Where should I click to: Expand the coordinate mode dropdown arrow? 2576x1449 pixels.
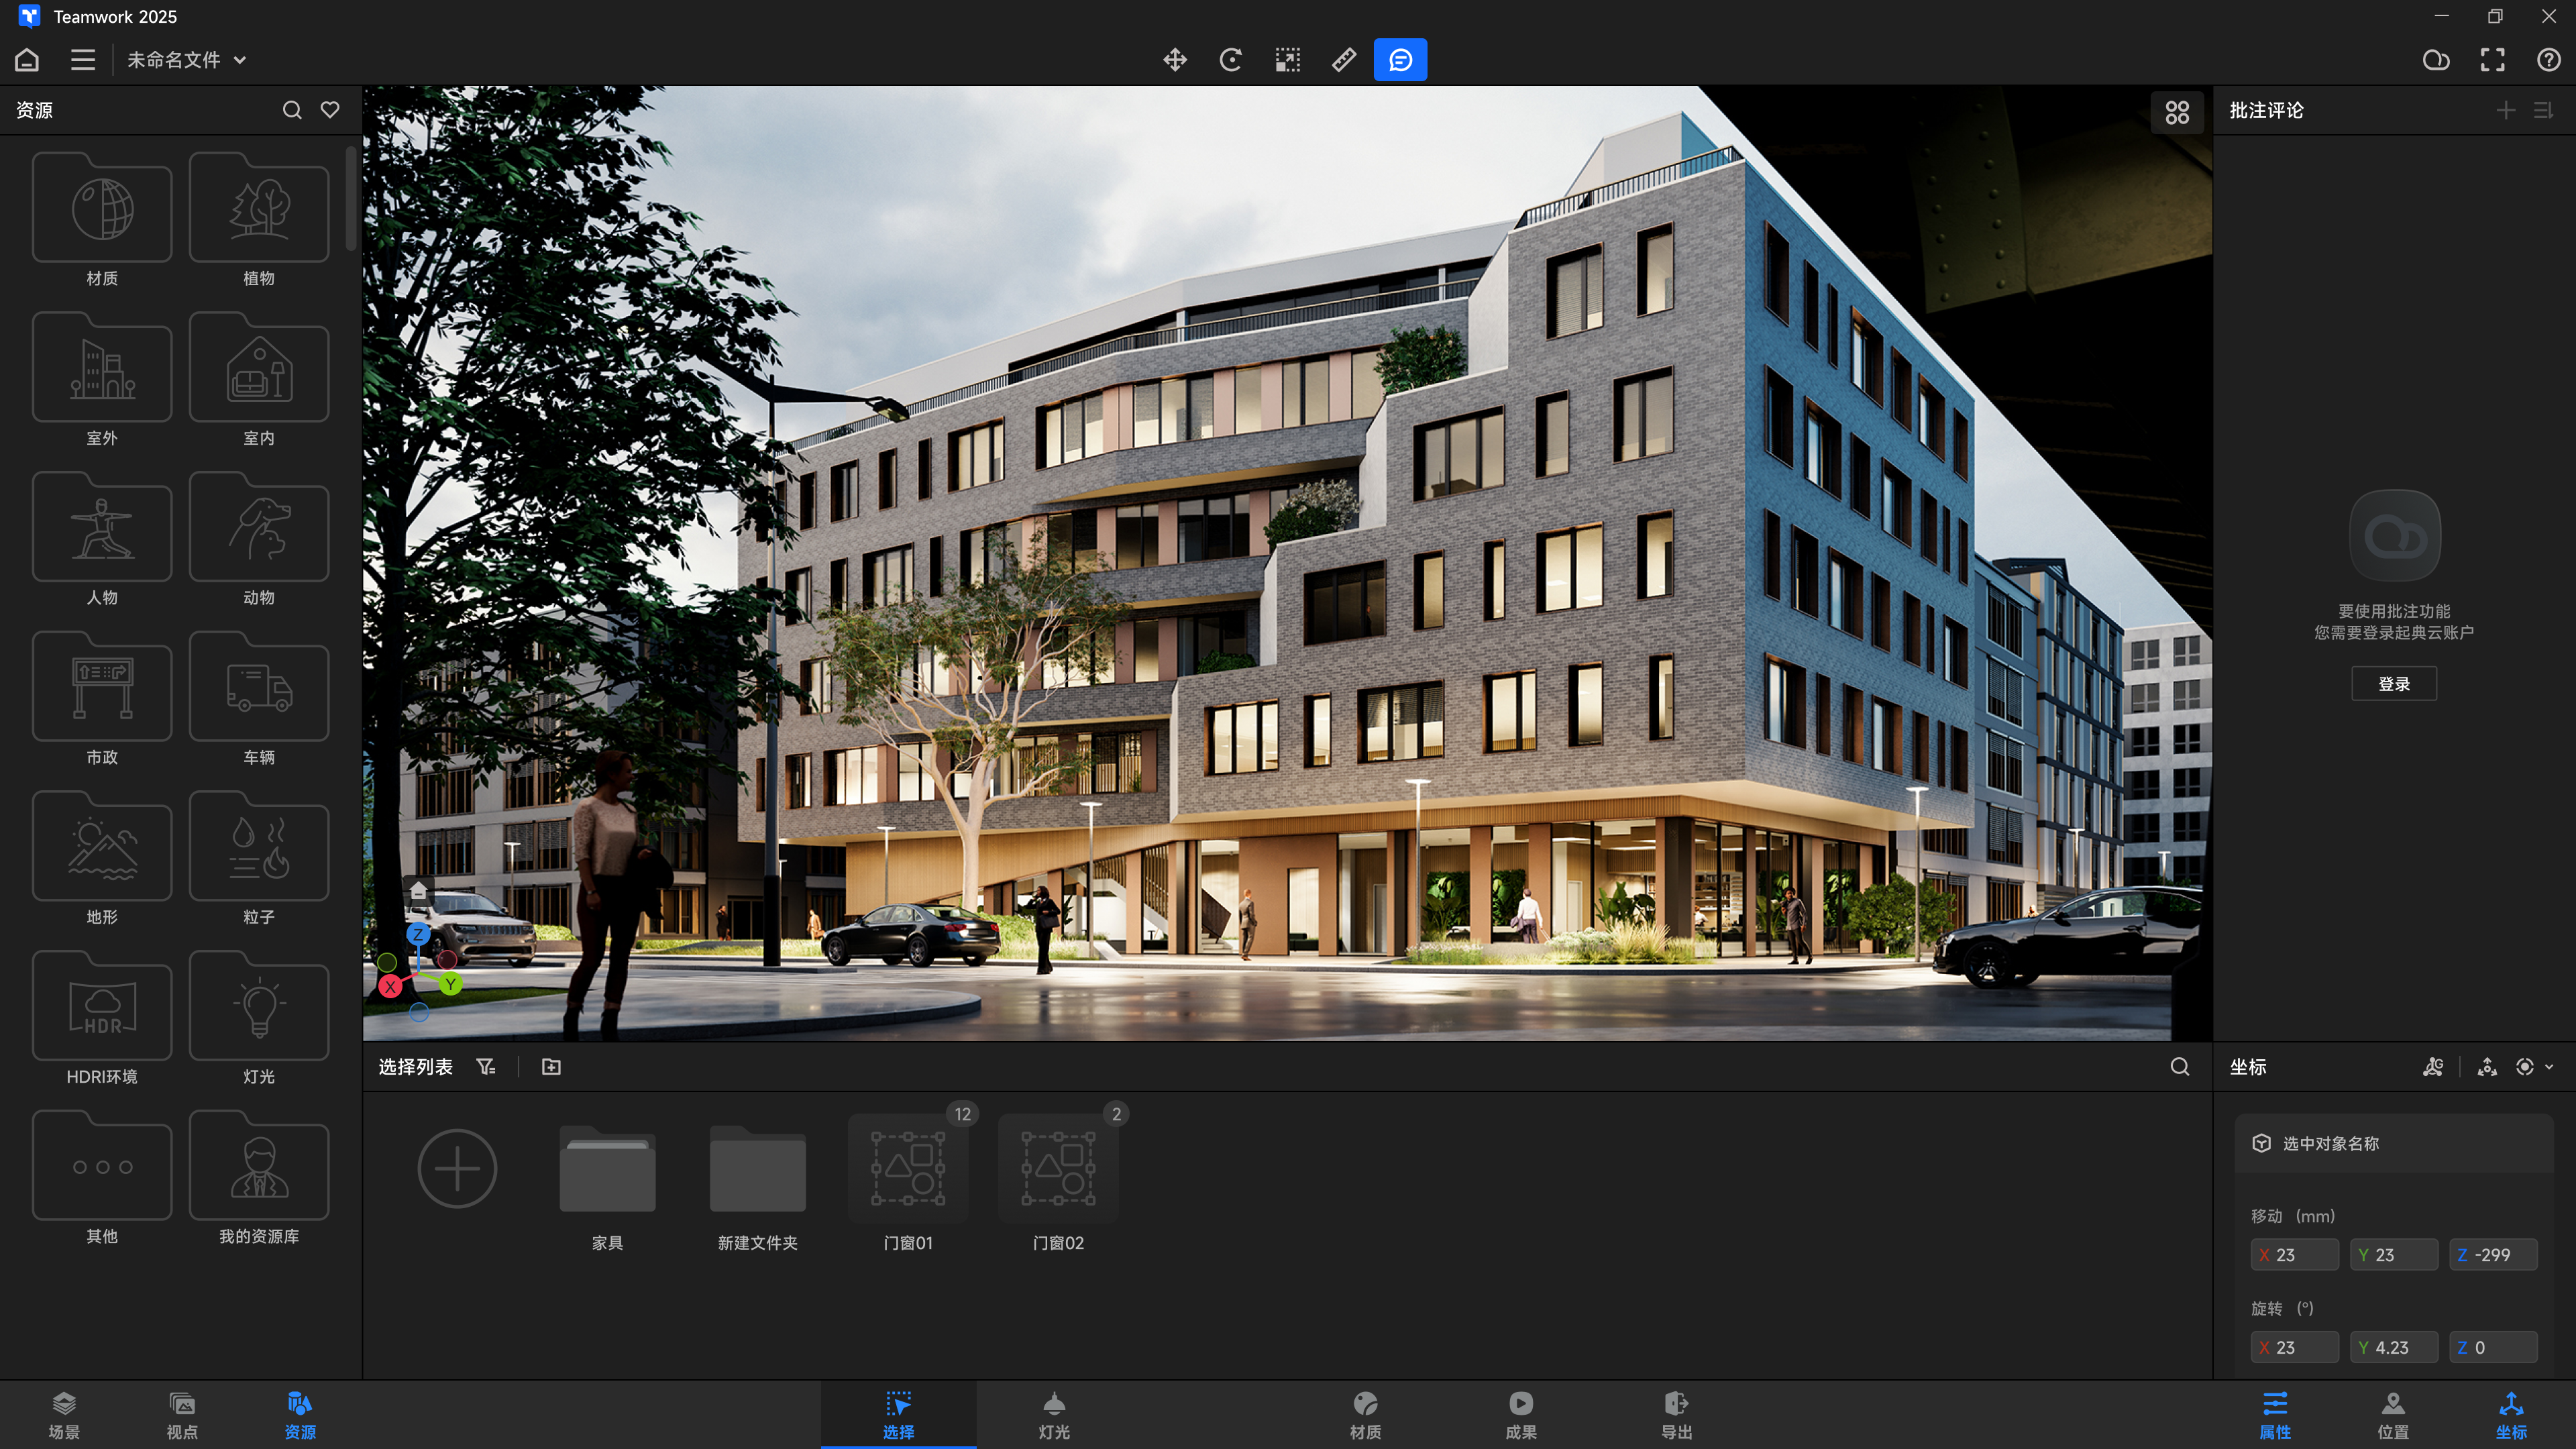(x=2549, y=1067)
